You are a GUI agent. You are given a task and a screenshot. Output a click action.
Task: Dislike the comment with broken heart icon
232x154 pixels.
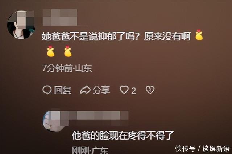click(150, 90)
